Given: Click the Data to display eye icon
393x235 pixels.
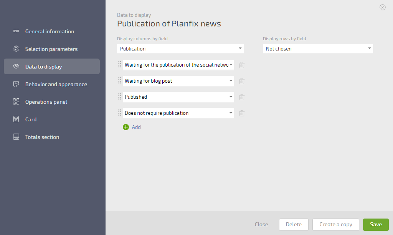Looking at the screenshot, I should (16, 66).
